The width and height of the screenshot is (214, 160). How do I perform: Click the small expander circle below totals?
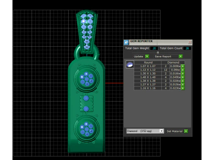158,52
